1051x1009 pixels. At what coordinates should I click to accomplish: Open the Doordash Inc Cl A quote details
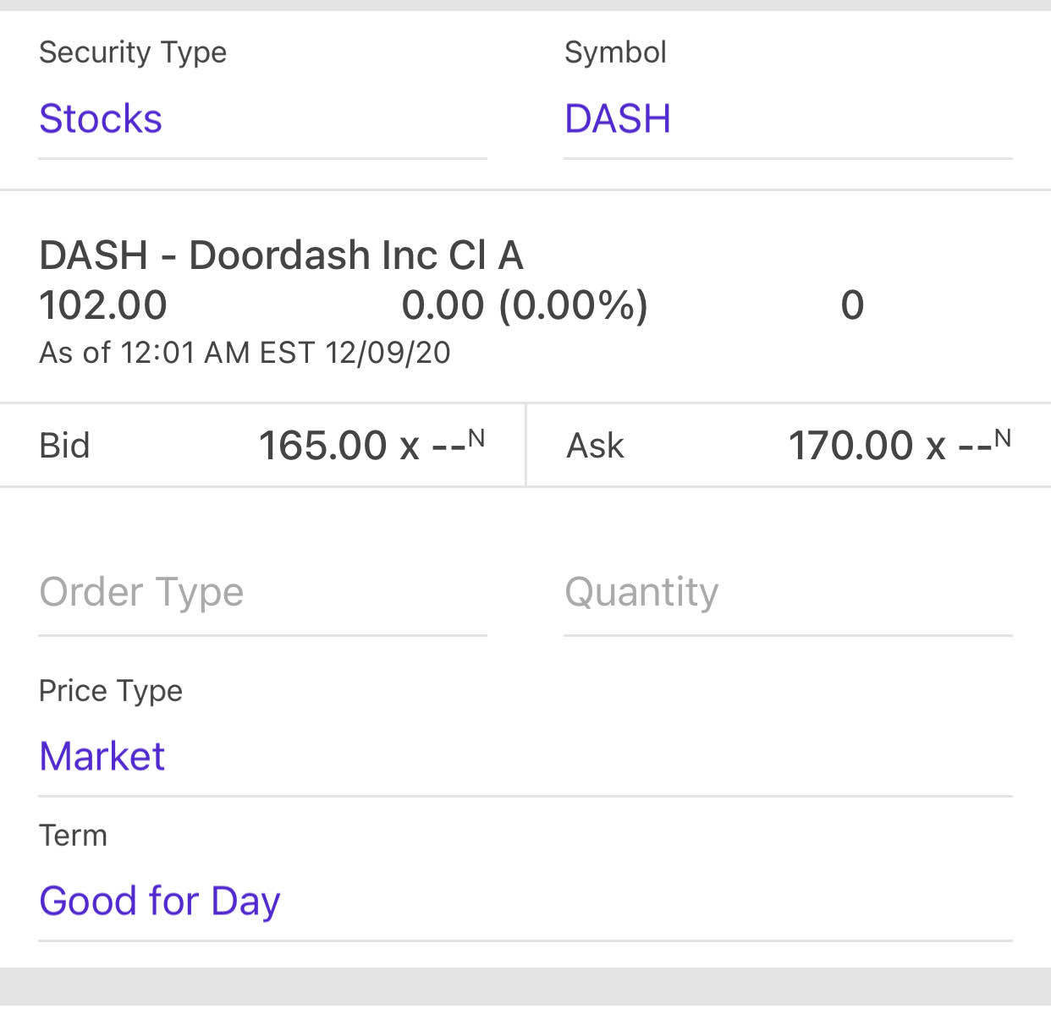tap(281, 255)
